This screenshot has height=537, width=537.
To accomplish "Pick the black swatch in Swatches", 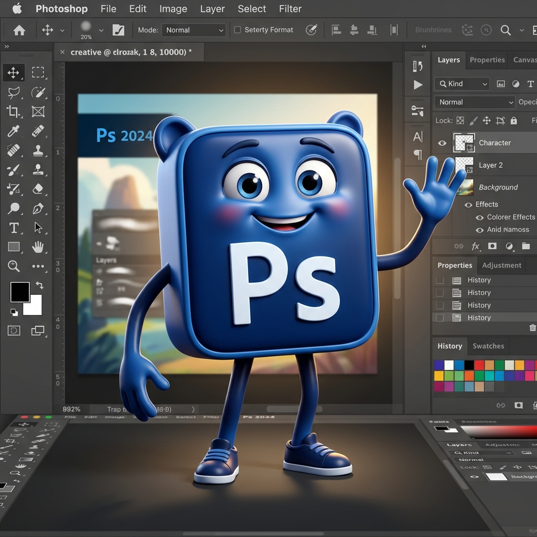I will [x=469, y=365].
